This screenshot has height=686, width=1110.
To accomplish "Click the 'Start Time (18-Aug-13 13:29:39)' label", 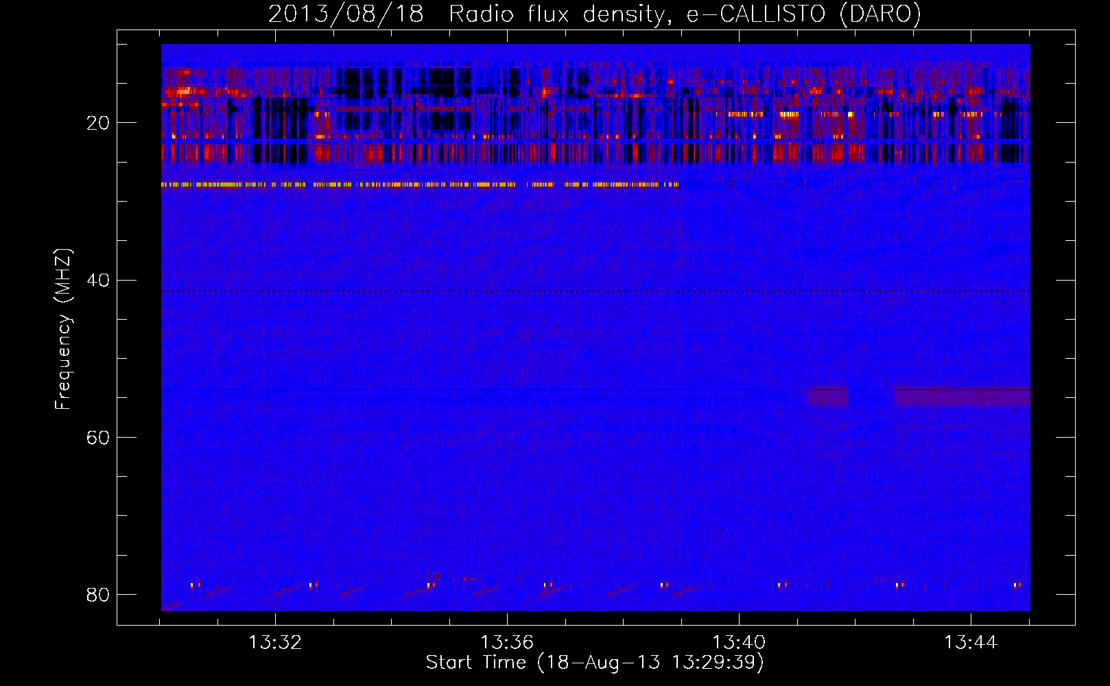I will [595, 663].
